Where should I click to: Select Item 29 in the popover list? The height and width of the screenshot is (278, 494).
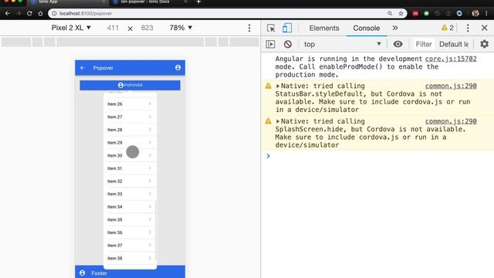(130, 142)
